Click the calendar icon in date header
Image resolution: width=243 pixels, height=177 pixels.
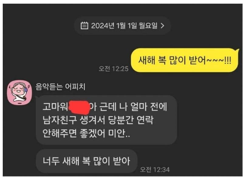pyautogui.click(x=84, y=25)
